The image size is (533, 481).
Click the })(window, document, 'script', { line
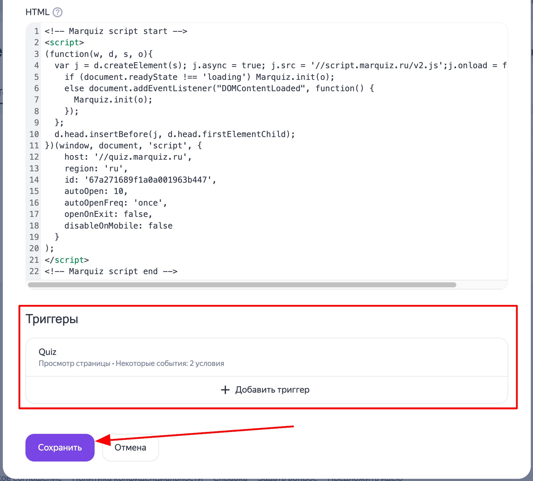point(123,146)
